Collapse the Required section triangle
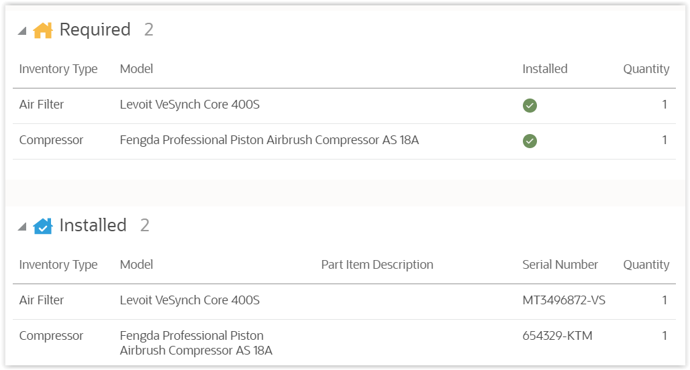690x370 pixels. click(22, 31)
